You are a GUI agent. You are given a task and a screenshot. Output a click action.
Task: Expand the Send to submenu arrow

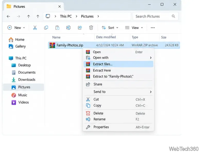pos(151,92)
